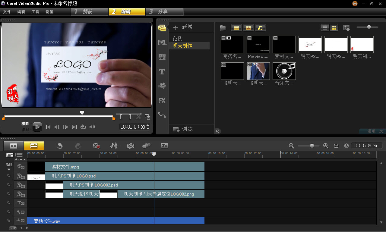The height and width of the screenshot is (232, 386).
Task: Click the redo arrow in timeline toolbar
Action: (x=78, y=146)
